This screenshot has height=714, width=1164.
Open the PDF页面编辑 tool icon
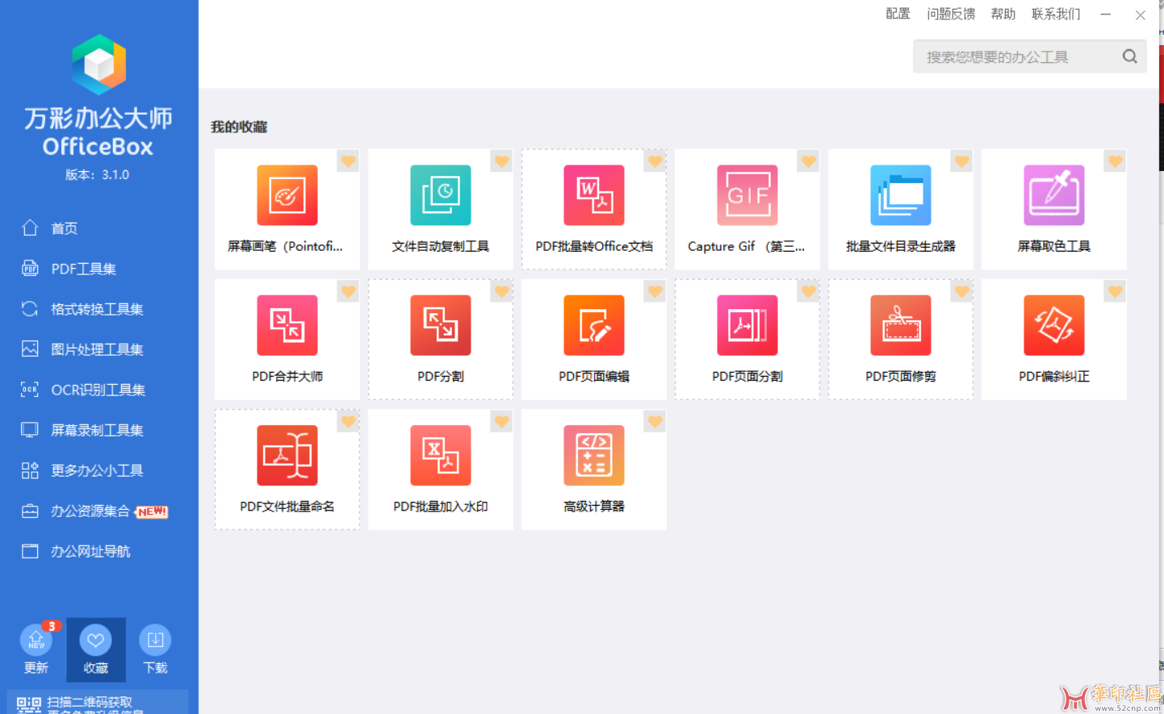(x=594, y=325)
